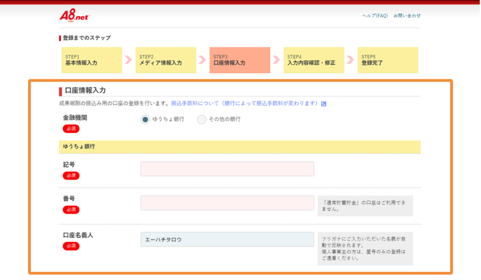Image resolution: width=481 pixels, height=280 pixels.
Task: Click inside the 番号 input field
Action: pos(227,203)
